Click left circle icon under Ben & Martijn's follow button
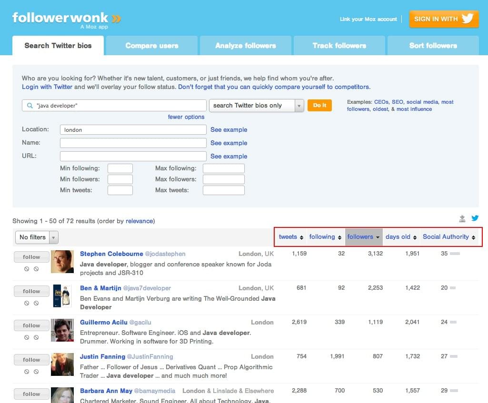 pos(27,303)
